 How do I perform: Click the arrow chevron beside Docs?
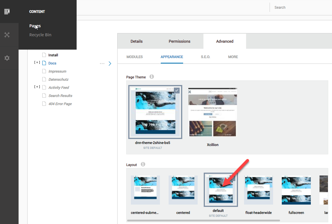110,64
